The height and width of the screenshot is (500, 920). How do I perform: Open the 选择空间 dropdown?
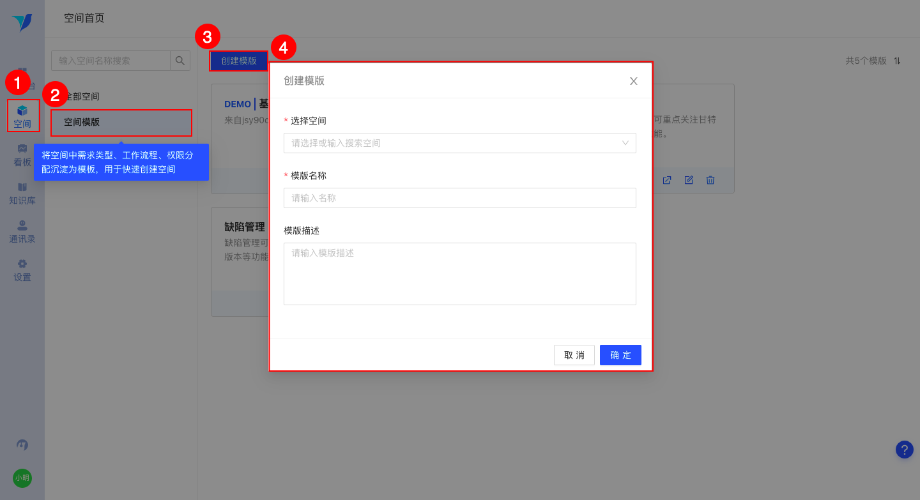point(460,143)
